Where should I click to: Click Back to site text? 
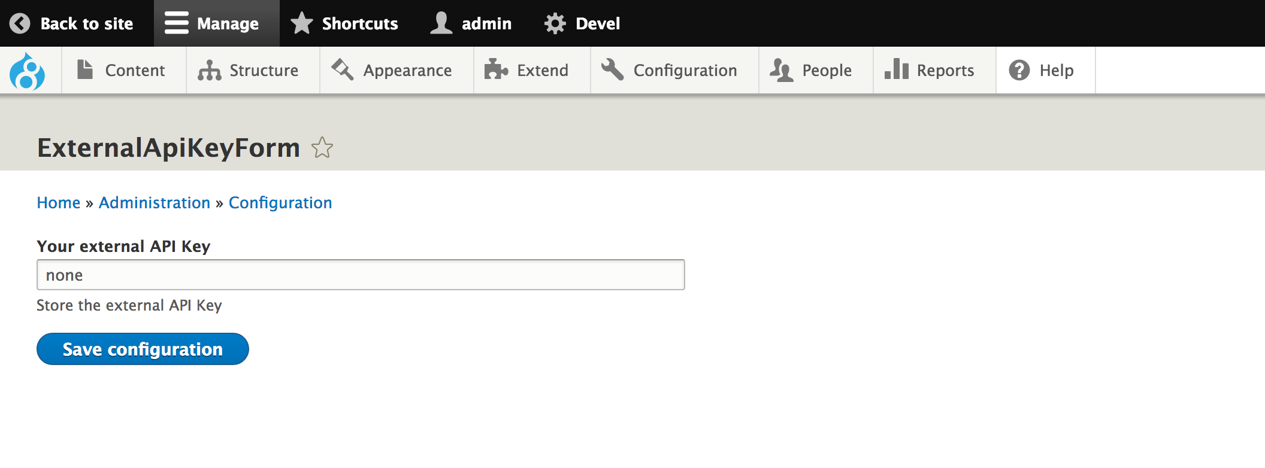tap(87, 23)
